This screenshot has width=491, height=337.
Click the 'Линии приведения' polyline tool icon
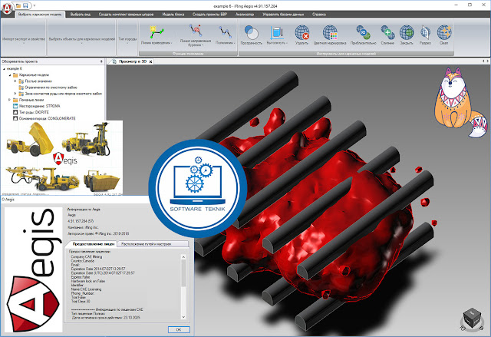coord(157,31)
